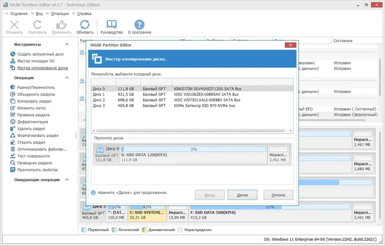
Task: Select Диск 0 KINGSTON row in list
Action: 192,89
